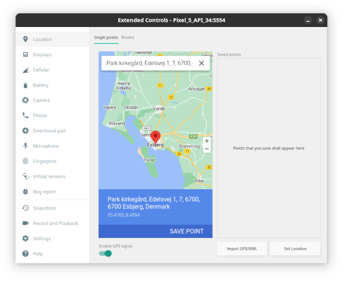Toggle the Enable GPS signal switch
The height and width of the screenshot is (281, 343).
[105, 254]
